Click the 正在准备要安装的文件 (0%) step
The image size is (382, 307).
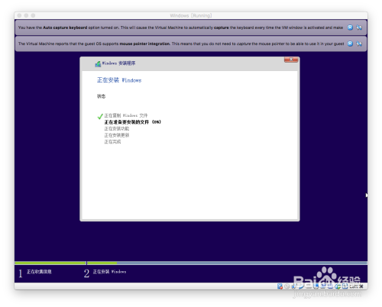(132, 122)
